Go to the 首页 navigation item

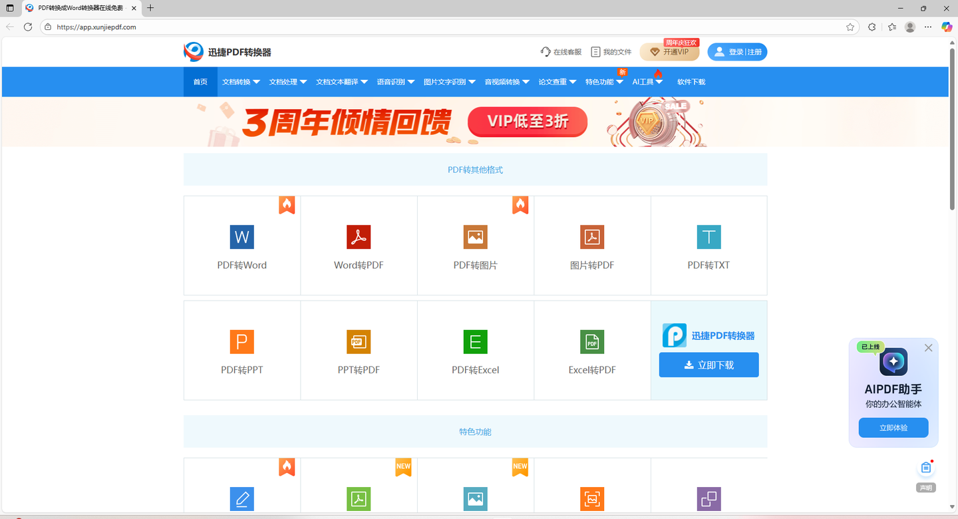click(200, 82)
